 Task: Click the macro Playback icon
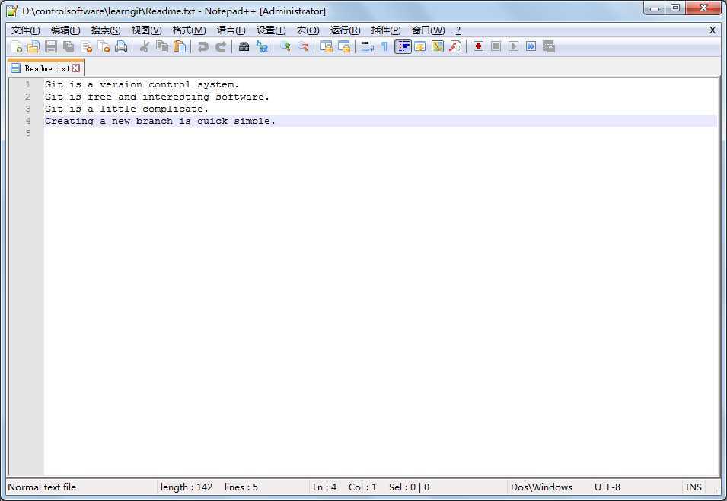click(x=513, y=46)
